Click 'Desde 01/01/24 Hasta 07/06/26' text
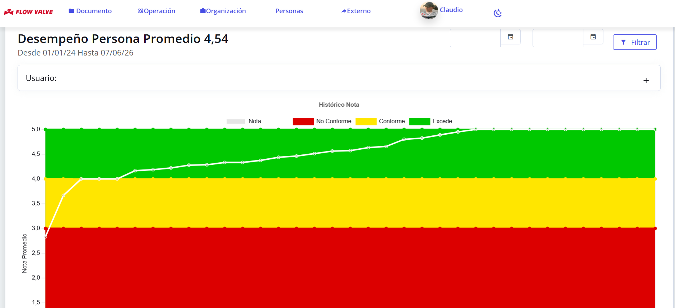 [76, 53]
